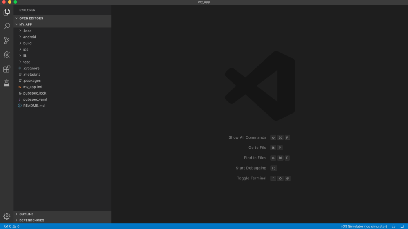Expand the test folder
Screen dimensions: 408x229
point(62,62)
